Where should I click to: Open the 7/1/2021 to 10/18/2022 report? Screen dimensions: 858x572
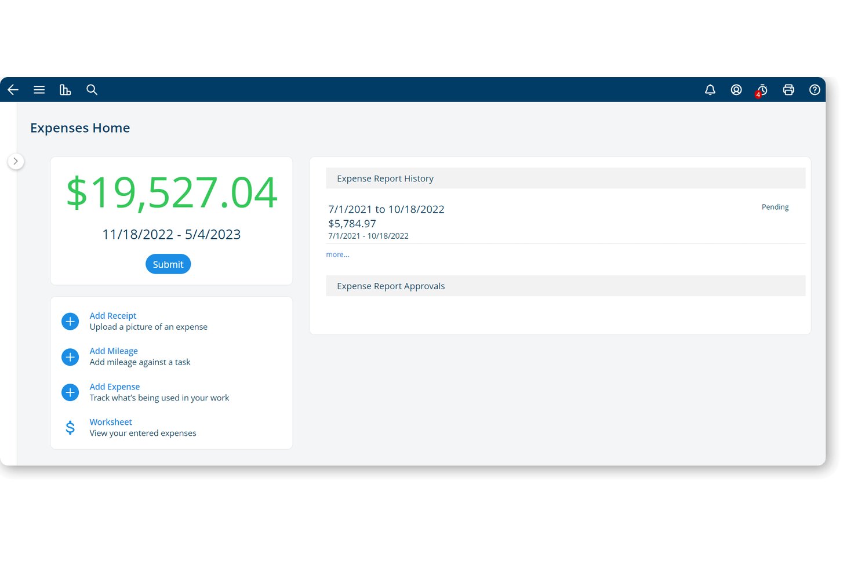[386, 209]
